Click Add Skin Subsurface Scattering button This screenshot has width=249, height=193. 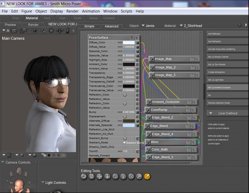227,49
